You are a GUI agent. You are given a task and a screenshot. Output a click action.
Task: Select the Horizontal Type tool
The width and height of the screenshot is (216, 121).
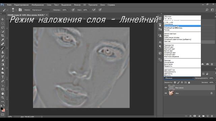pyautogui.click(x=2, y=77)
